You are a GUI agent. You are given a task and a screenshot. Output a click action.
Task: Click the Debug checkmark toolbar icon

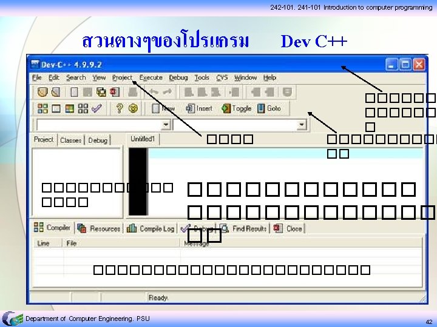[97, 108]
